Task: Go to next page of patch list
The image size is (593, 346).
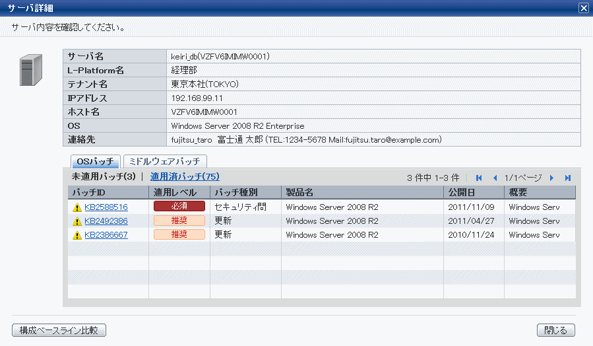Action: [x=551, y=178]
